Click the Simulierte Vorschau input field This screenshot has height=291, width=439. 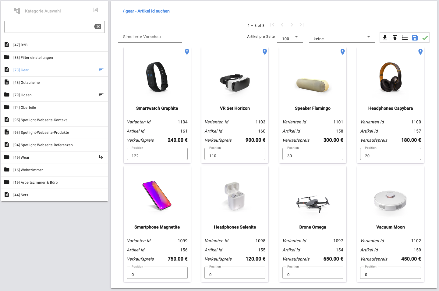click(150, 37)
